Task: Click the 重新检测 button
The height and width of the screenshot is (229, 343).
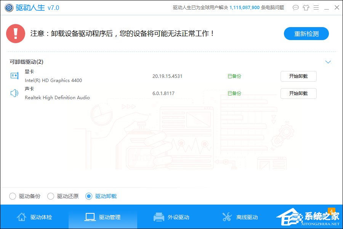Action: [x=306, y=34]
